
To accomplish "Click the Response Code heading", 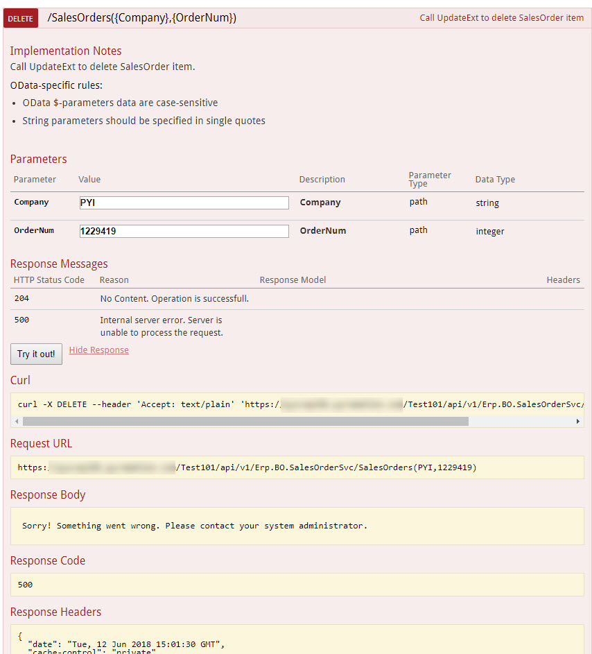I will 48,560.
